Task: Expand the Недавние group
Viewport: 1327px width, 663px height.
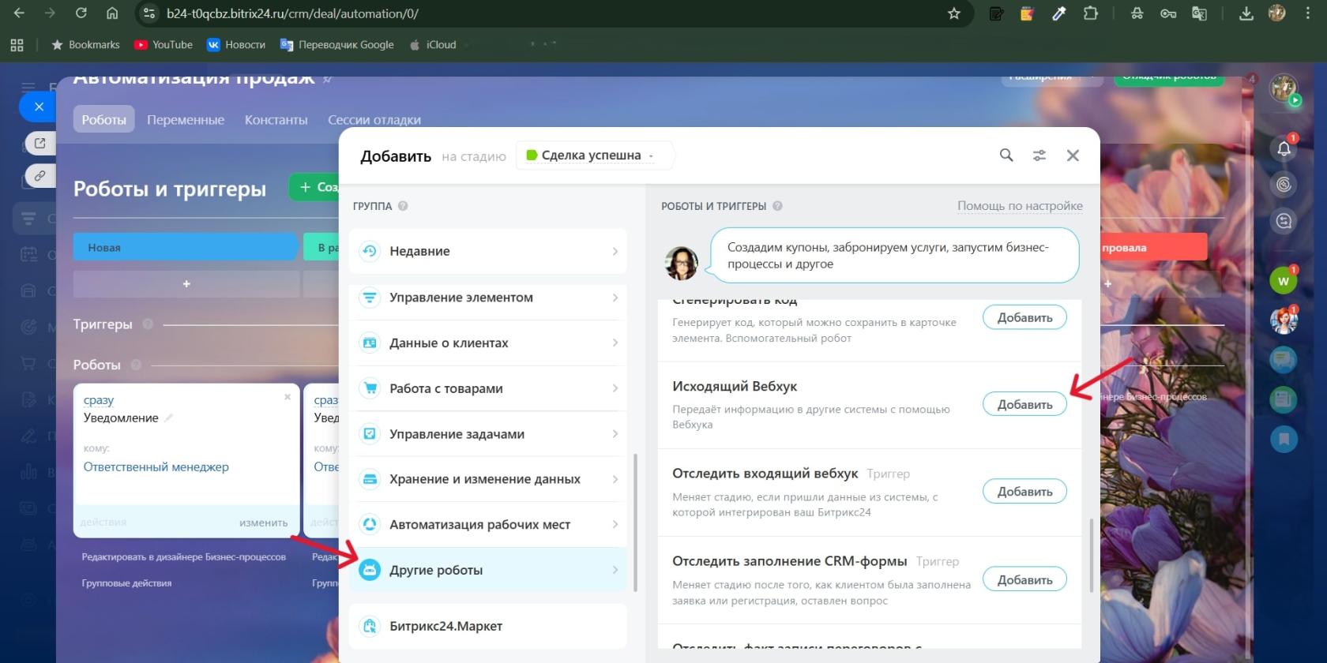Action: [487, 251]
